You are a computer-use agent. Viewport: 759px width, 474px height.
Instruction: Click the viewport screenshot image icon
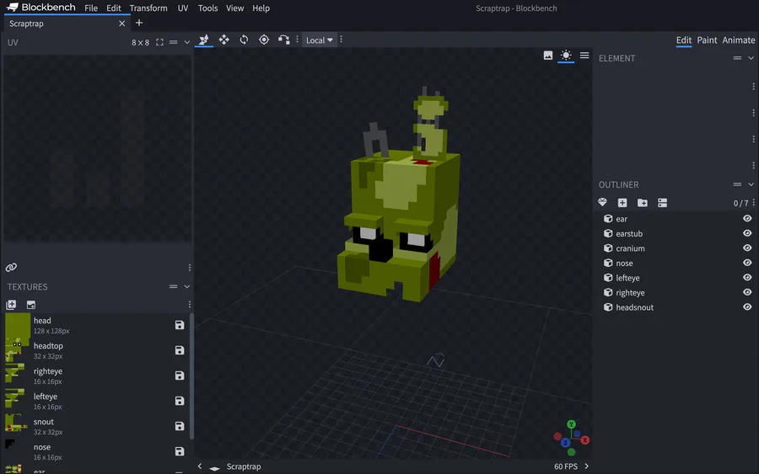click(x=548, y=56)
